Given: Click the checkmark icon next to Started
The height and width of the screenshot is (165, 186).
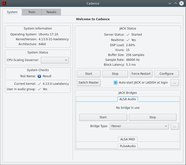Looking at the screenshot, I should tap(128, 35).
